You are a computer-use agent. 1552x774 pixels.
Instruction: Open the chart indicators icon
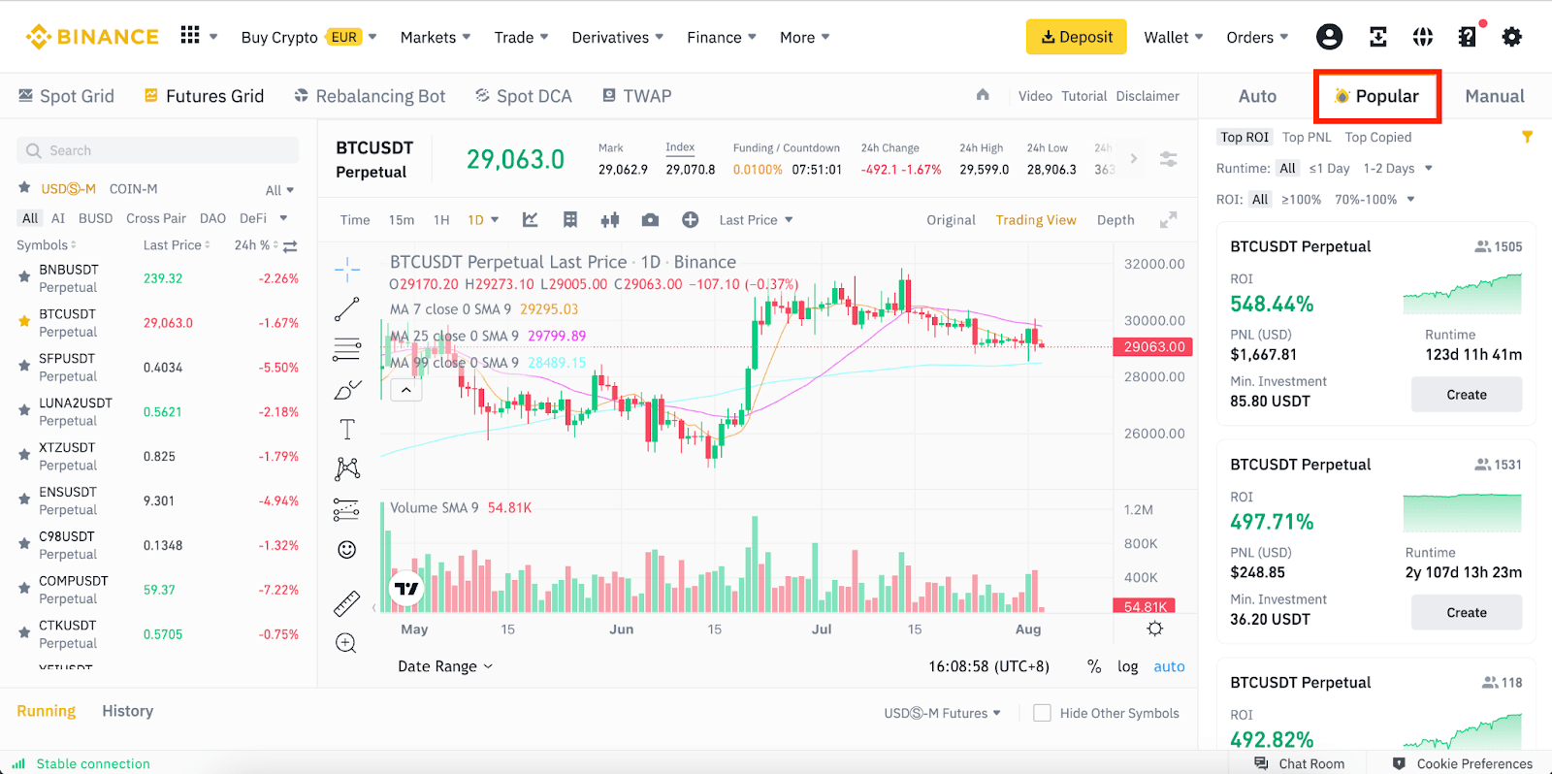coord(530,220)
